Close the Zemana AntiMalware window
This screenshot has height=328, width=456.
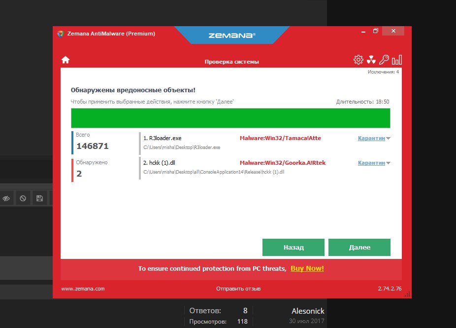pos(393,31)
